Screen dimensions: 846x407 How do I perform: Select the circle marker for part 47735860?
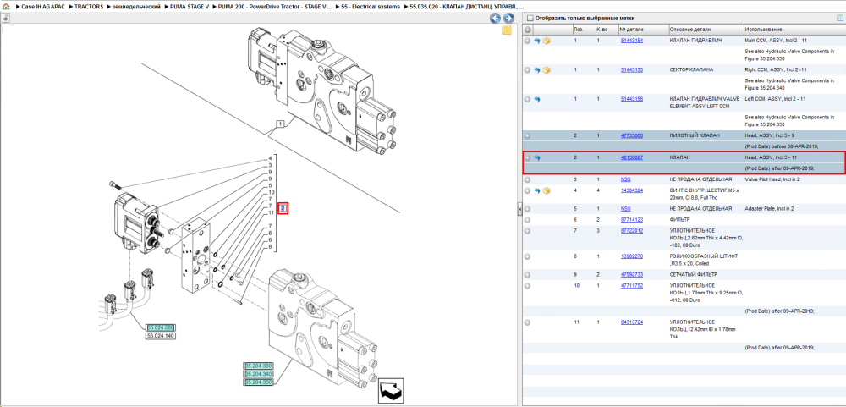pos(528,136)
